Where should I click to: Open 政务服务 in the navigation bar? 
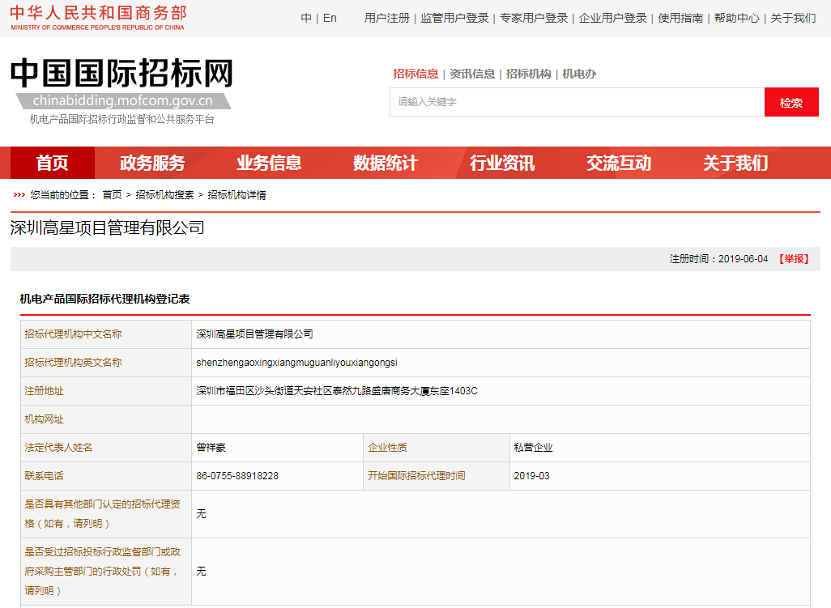152,163
